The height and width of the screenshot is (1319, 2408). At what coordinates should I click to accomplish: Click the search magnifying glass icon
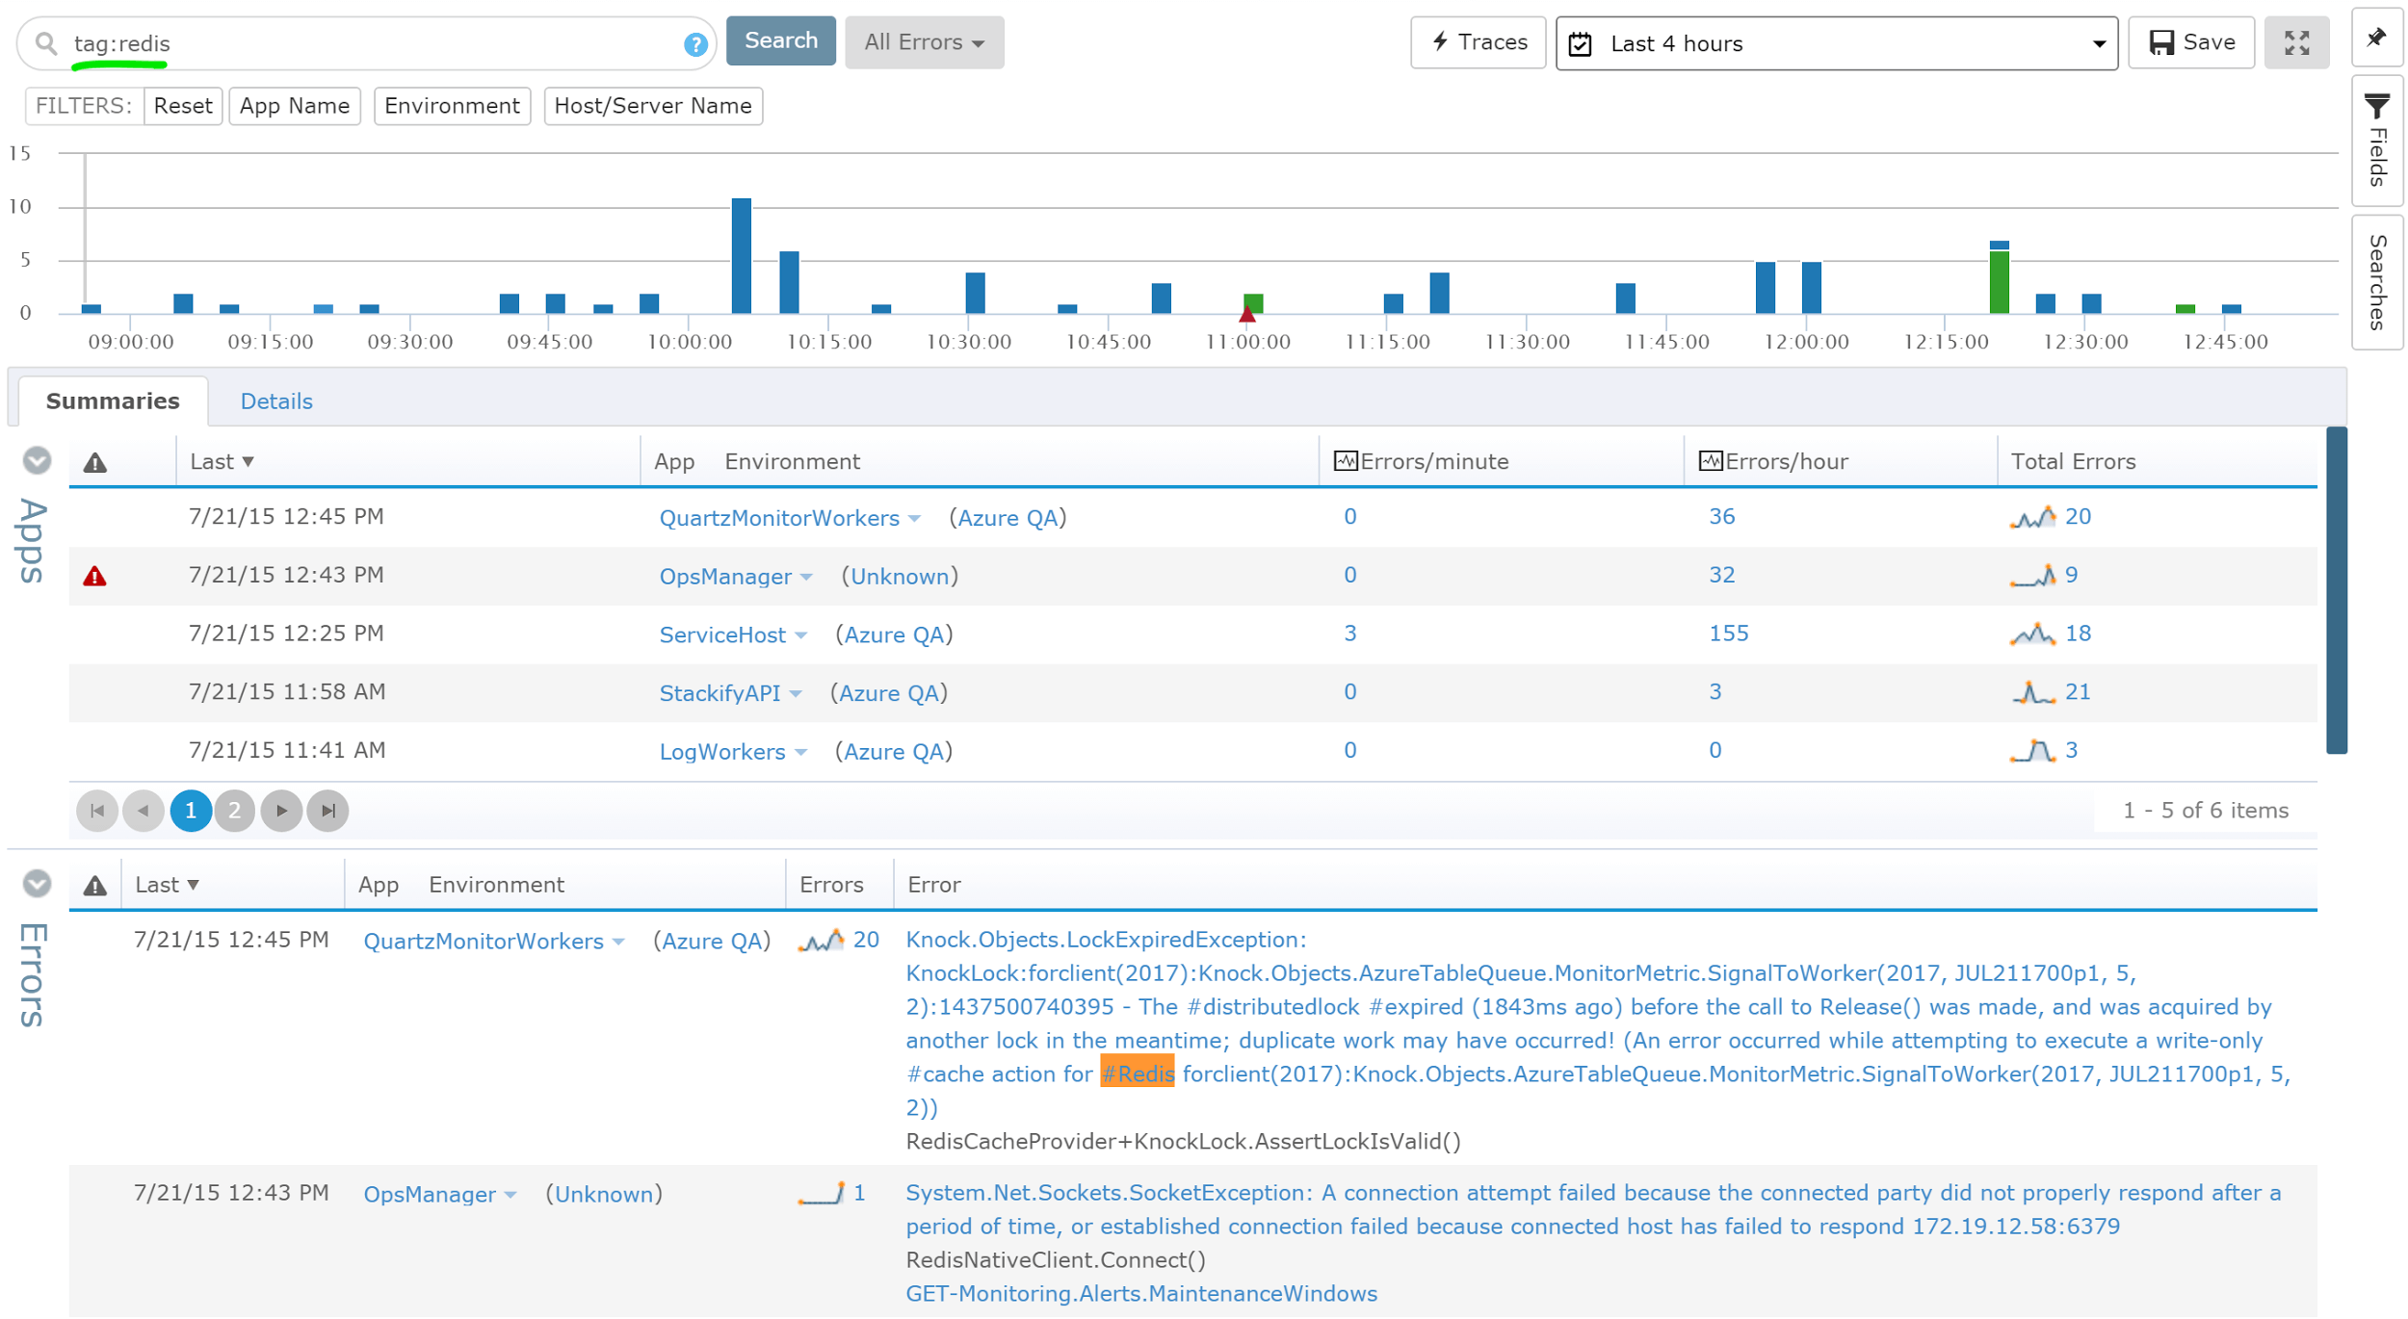44,42
